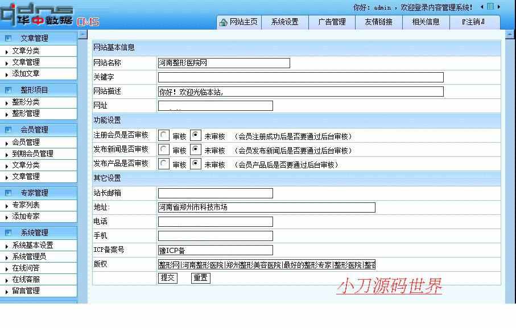Click the 提交 submit button
The image size is (516, 328).
(168, 278)
